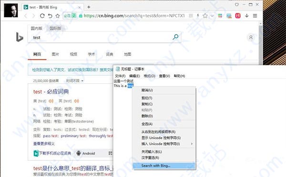Viewport: 286px width, 177px height.
Task: Click the red extension icon in toolbar
Action: point(238,16)
